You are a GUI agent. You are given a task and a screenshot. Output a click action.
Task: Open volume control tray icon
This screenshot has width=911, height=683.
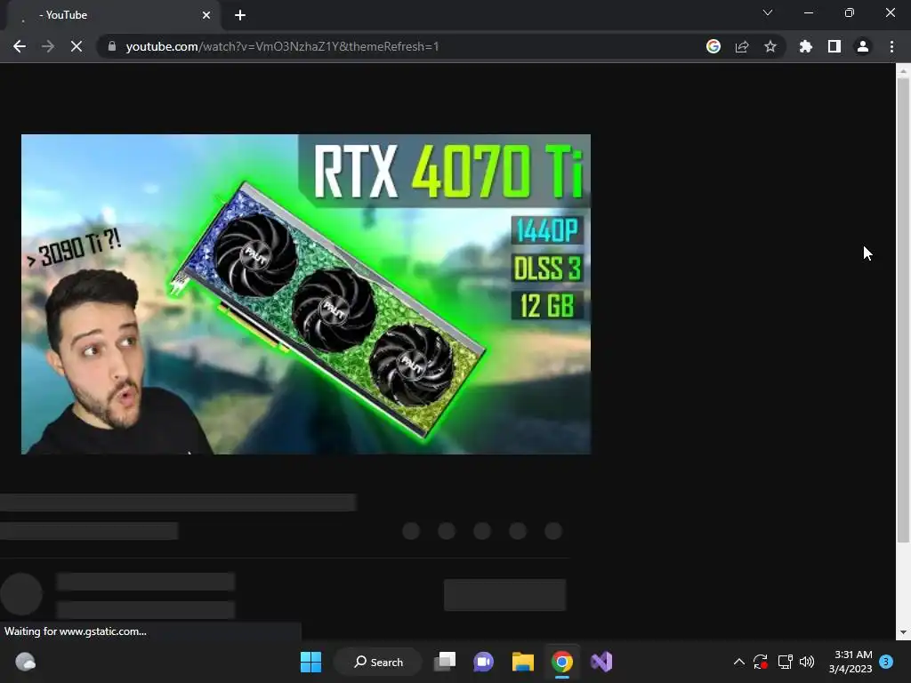coord(807,662)
